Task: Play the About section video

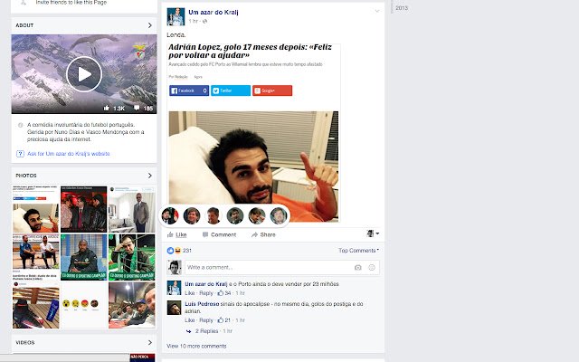Action: [x=84, y=74]
